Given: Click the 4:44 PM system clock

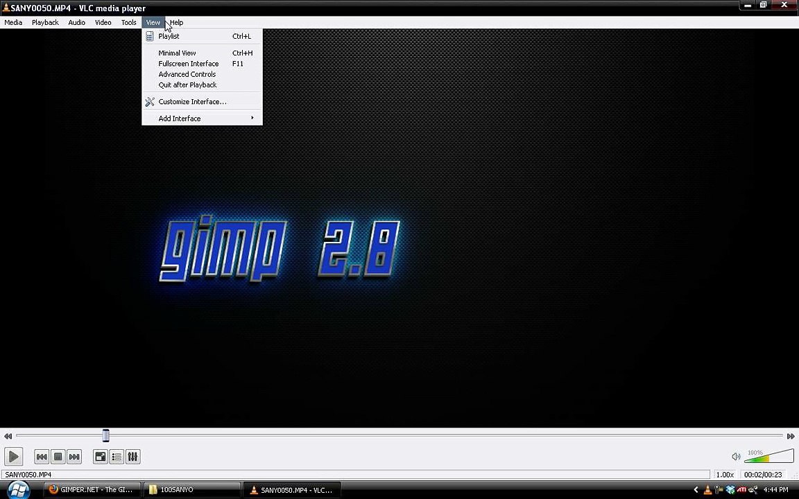Looking at the screenshot, I should [x=776, y=490].
